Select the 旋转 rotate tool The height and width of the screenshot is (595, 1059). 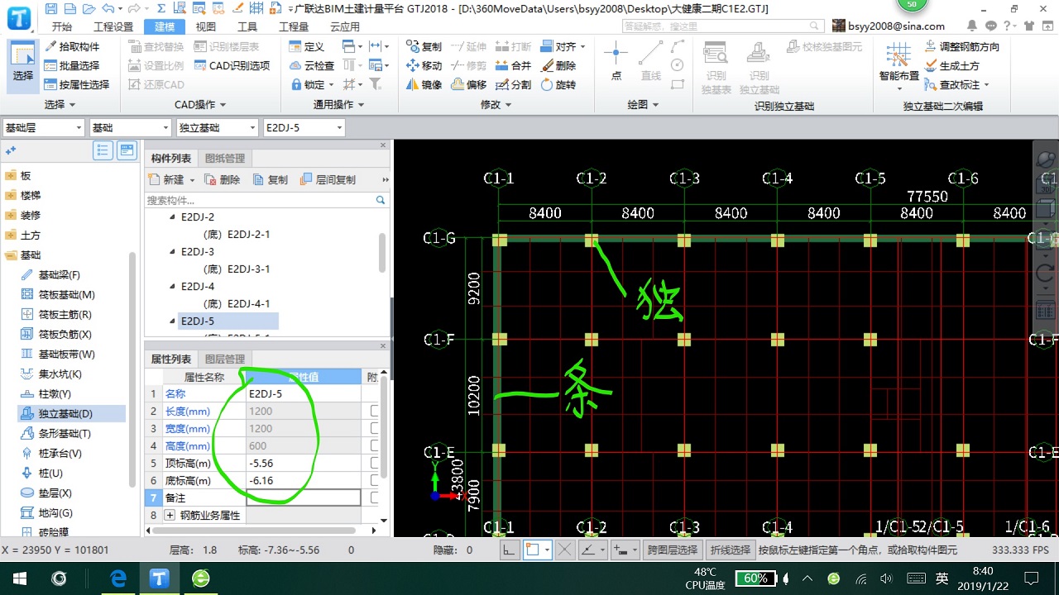[558, 85]
